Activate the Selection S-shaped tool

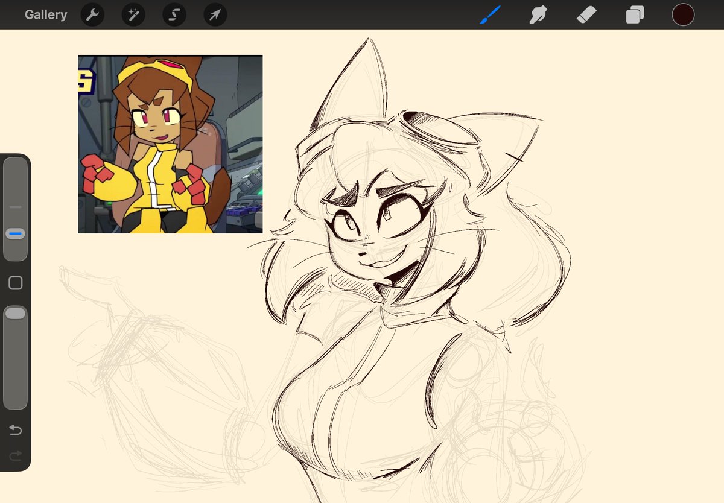coord(174,15)
